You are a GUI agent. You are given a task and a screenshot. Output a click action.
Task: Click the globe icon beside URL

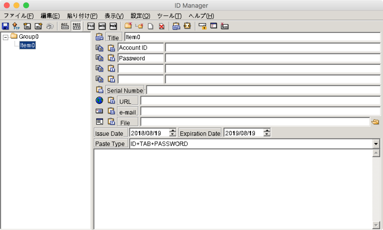pos(99,100)
